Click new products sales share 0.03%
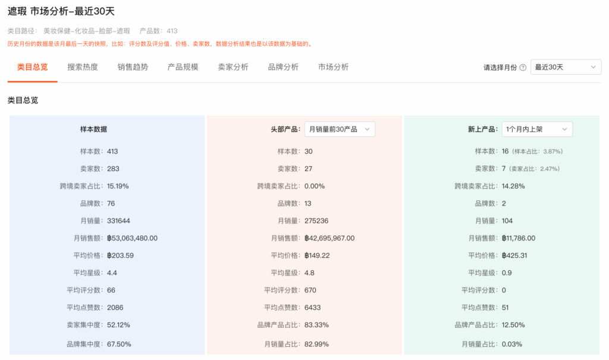 click(x=512, y=344)
